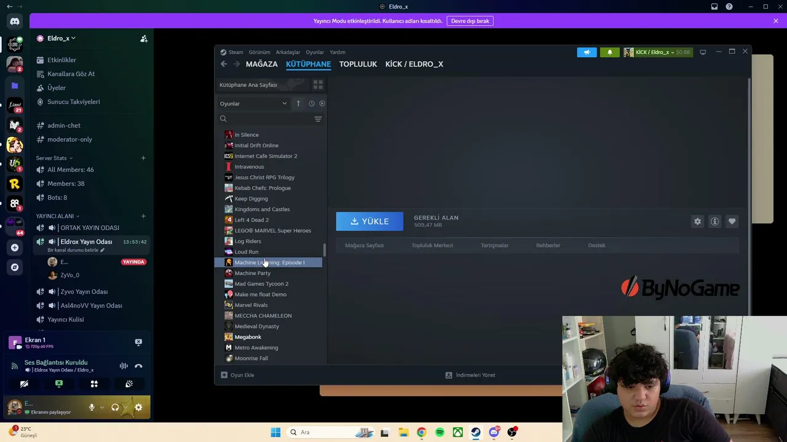Open the yellow R server icon
787x442 pixels.
15,184
